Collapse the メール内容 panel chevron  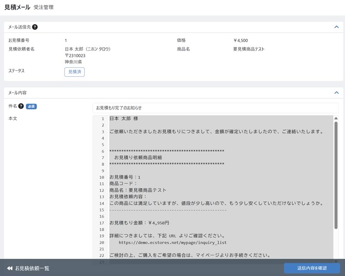(x=336, y=93)
